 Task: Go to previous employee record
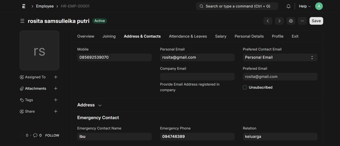click(x=268, y=21)
